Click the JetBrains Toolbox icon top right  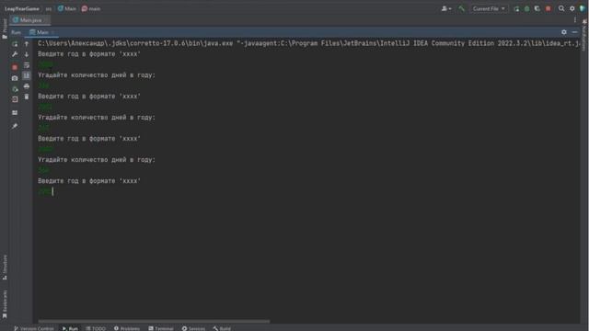583,8
